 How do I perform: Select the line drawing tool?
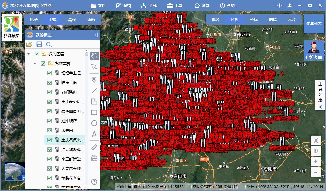click(x=94, y=91)
